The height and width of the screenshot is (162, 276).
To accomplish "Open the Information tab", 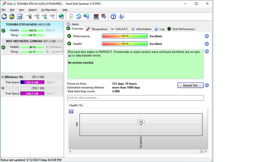I will pos(141,29).
